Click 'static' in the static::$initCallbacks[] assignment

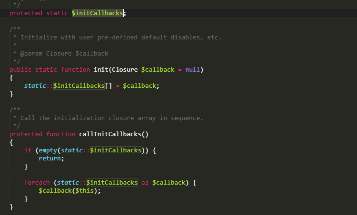coord(35,86)
